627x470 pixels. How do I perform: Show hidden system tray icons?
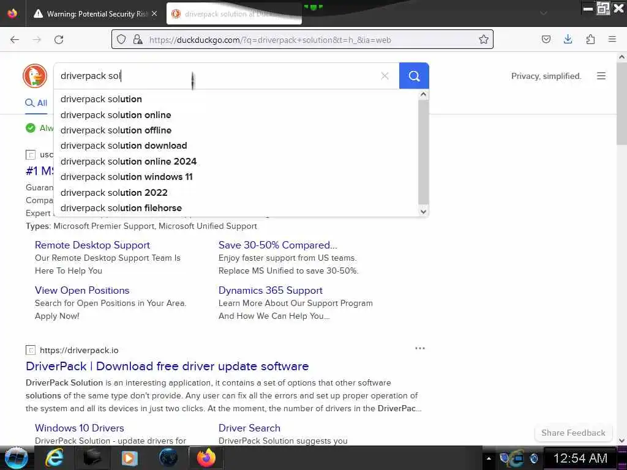coord(488,458)
